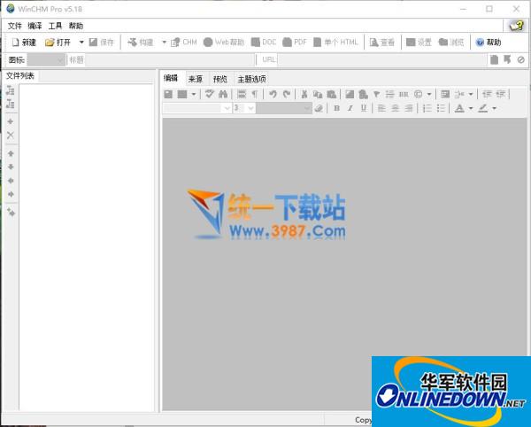Click the copy icon

(318, 94)
